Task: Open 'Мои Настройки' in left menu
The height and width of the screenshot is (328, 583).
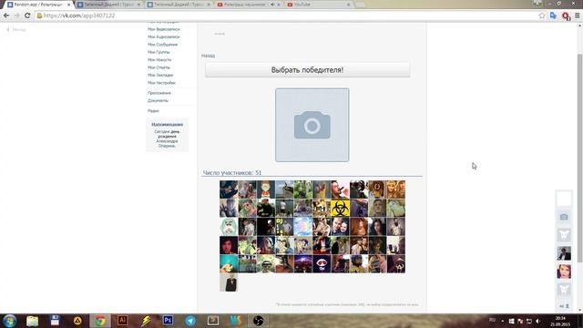Action: coord(161,83)
